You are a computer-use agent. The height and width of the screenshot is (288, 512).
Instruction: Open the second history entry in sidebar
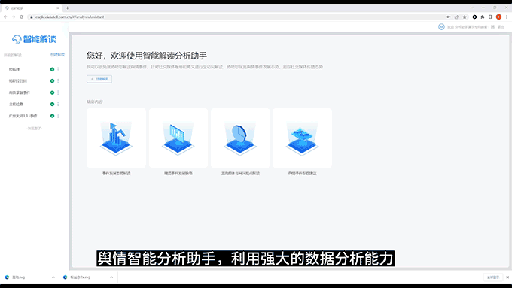tap(18, 81)
